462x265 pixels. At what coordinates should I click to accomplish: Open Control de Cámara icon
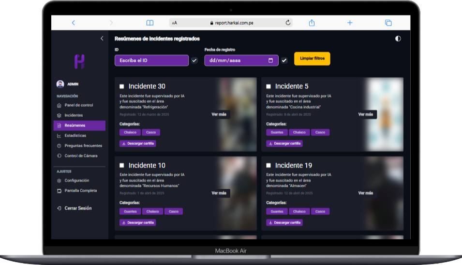[x=60, y=156]
